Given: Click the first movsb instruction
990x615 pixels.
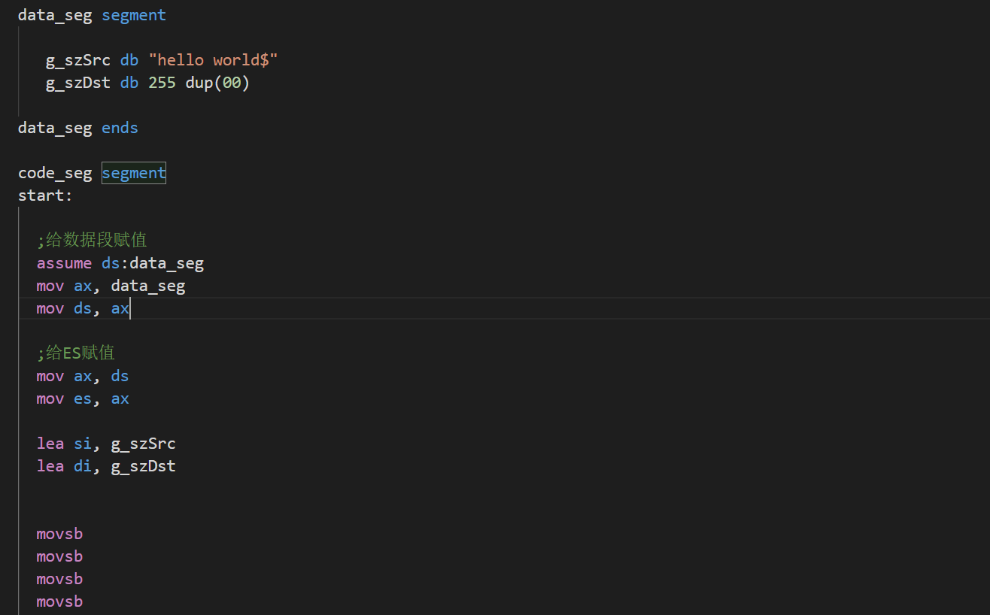Looking at the screenshot, I should [59, 534].
